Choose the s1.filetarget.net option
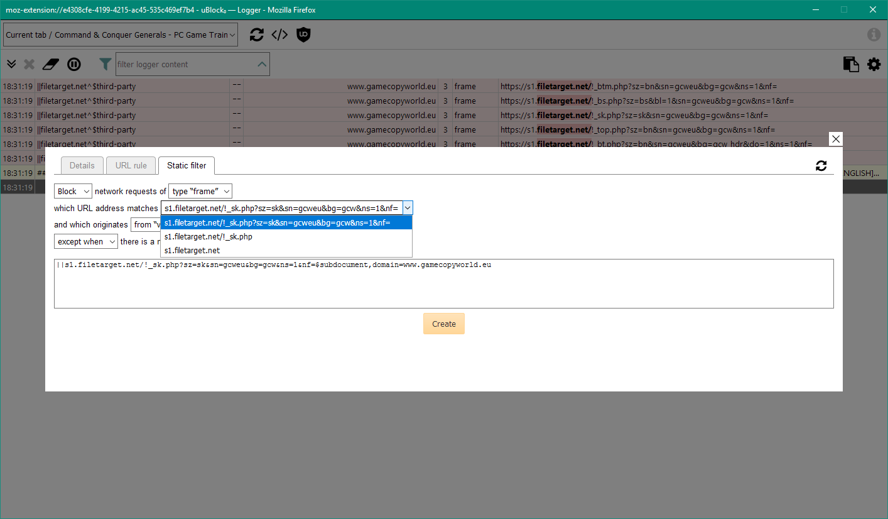The image size is (888, 519). [286, 250]
